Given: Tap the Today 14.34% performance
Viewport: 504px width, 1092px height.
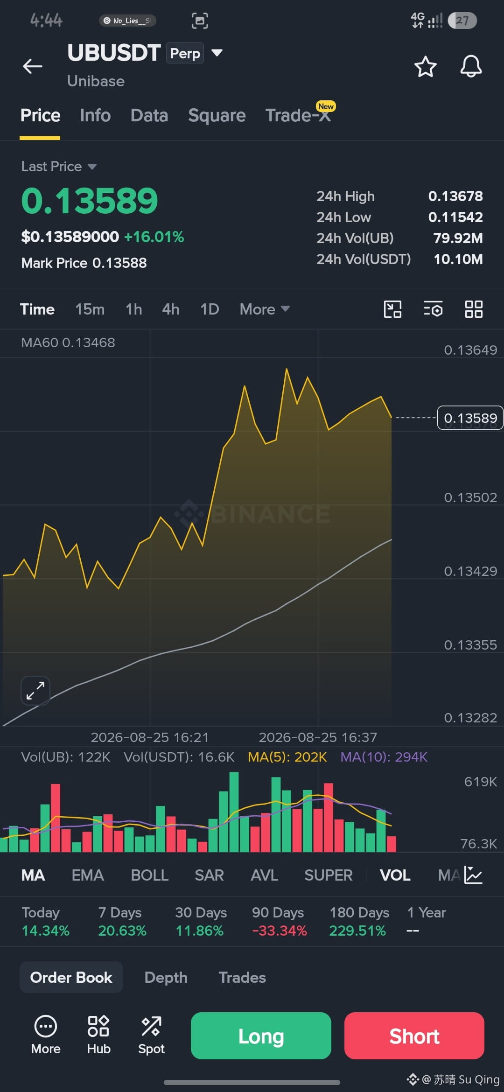Looking at the screenshot, I should coord(45,922).
